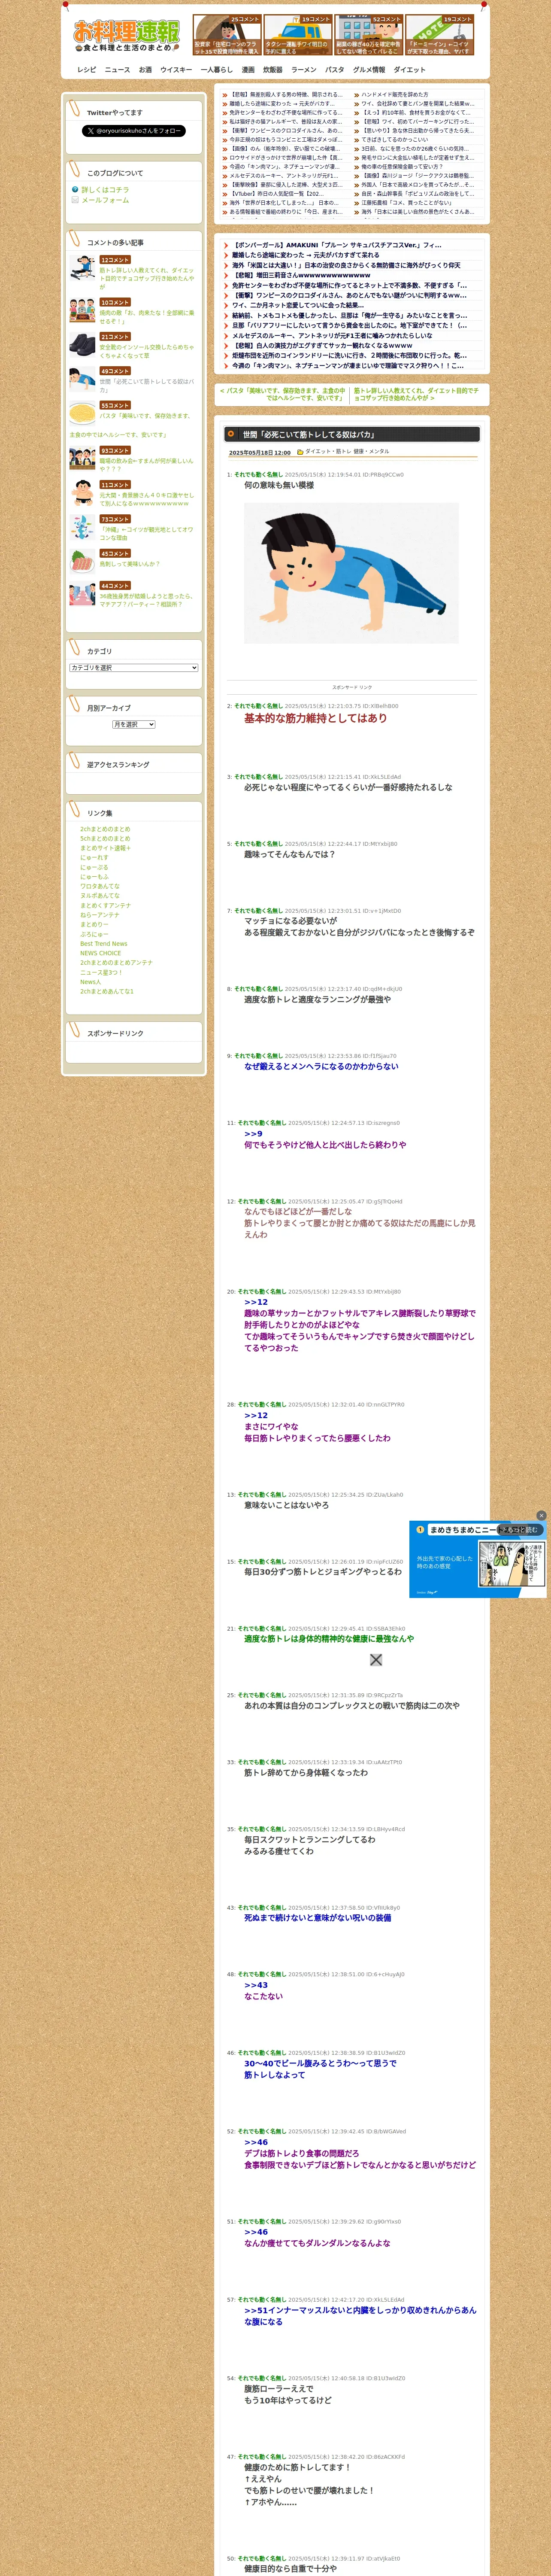Open the 健康・メンタル category link

[x=371, y=452]
